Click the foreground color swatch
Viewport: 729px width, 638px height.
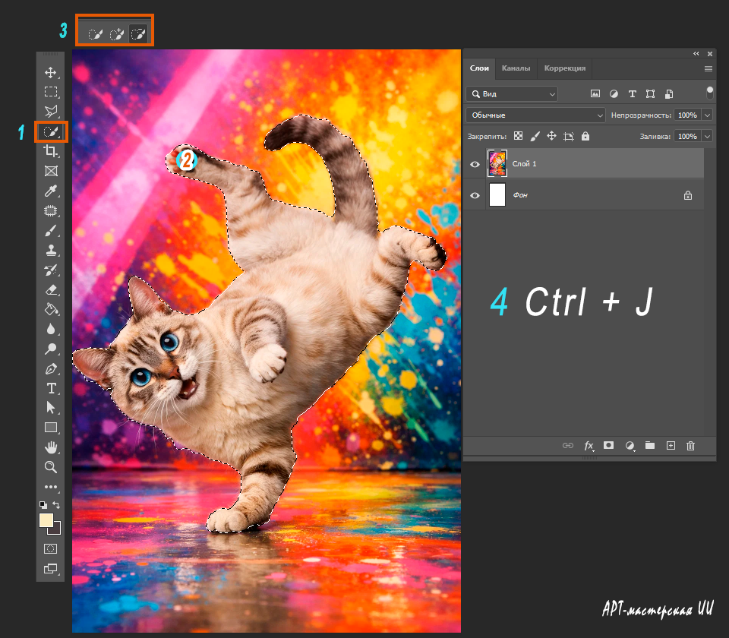point(46,520)
